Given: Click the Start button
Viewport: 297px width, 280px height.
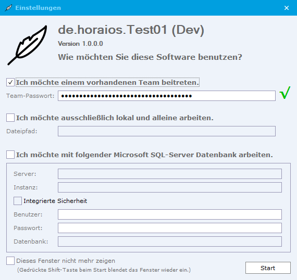Looking at the screenshot, I should point(268,268).
